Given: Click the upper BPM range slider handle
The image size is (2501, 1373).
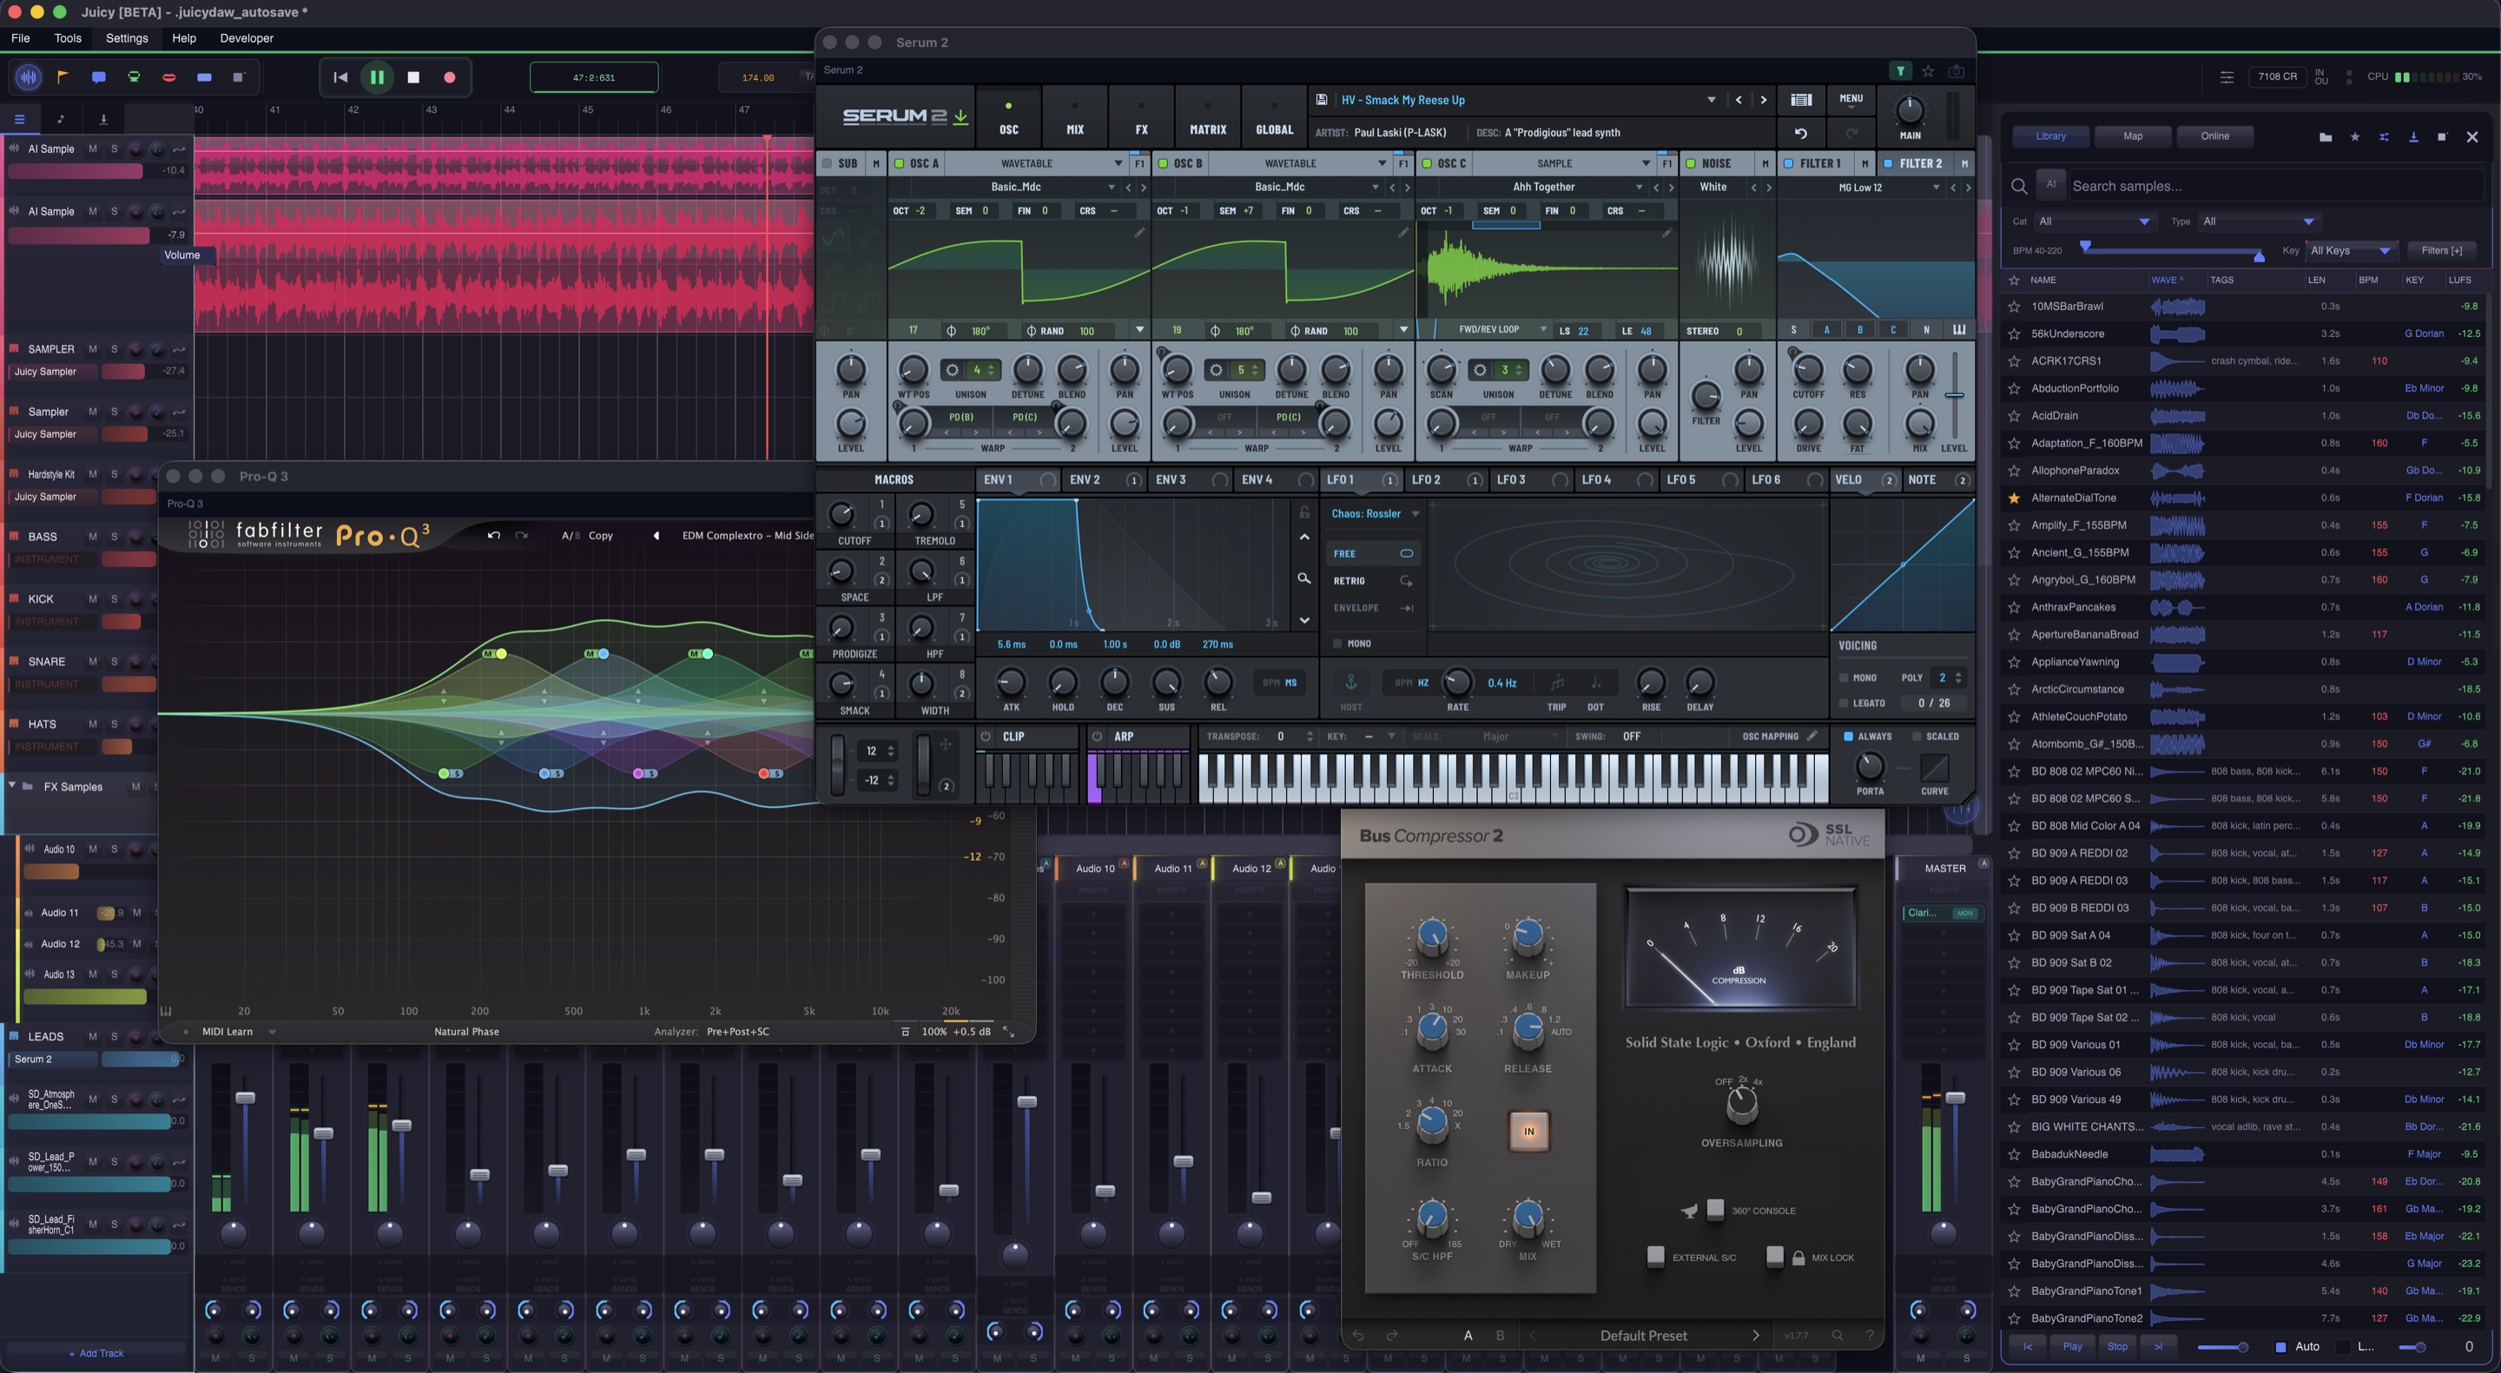Looking at the screenshot, I should 2260,255.
